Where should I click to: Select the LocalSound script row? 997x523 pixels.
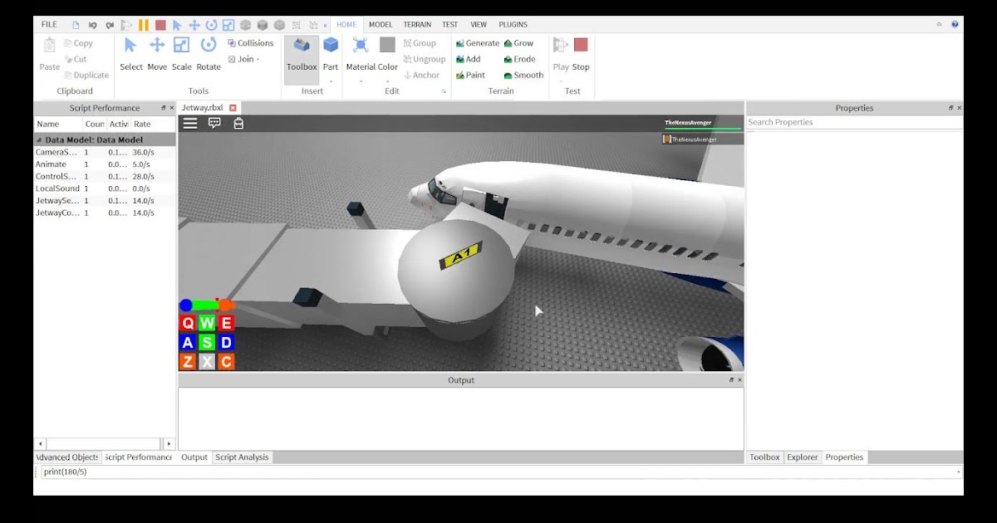(x=105, y=188)
